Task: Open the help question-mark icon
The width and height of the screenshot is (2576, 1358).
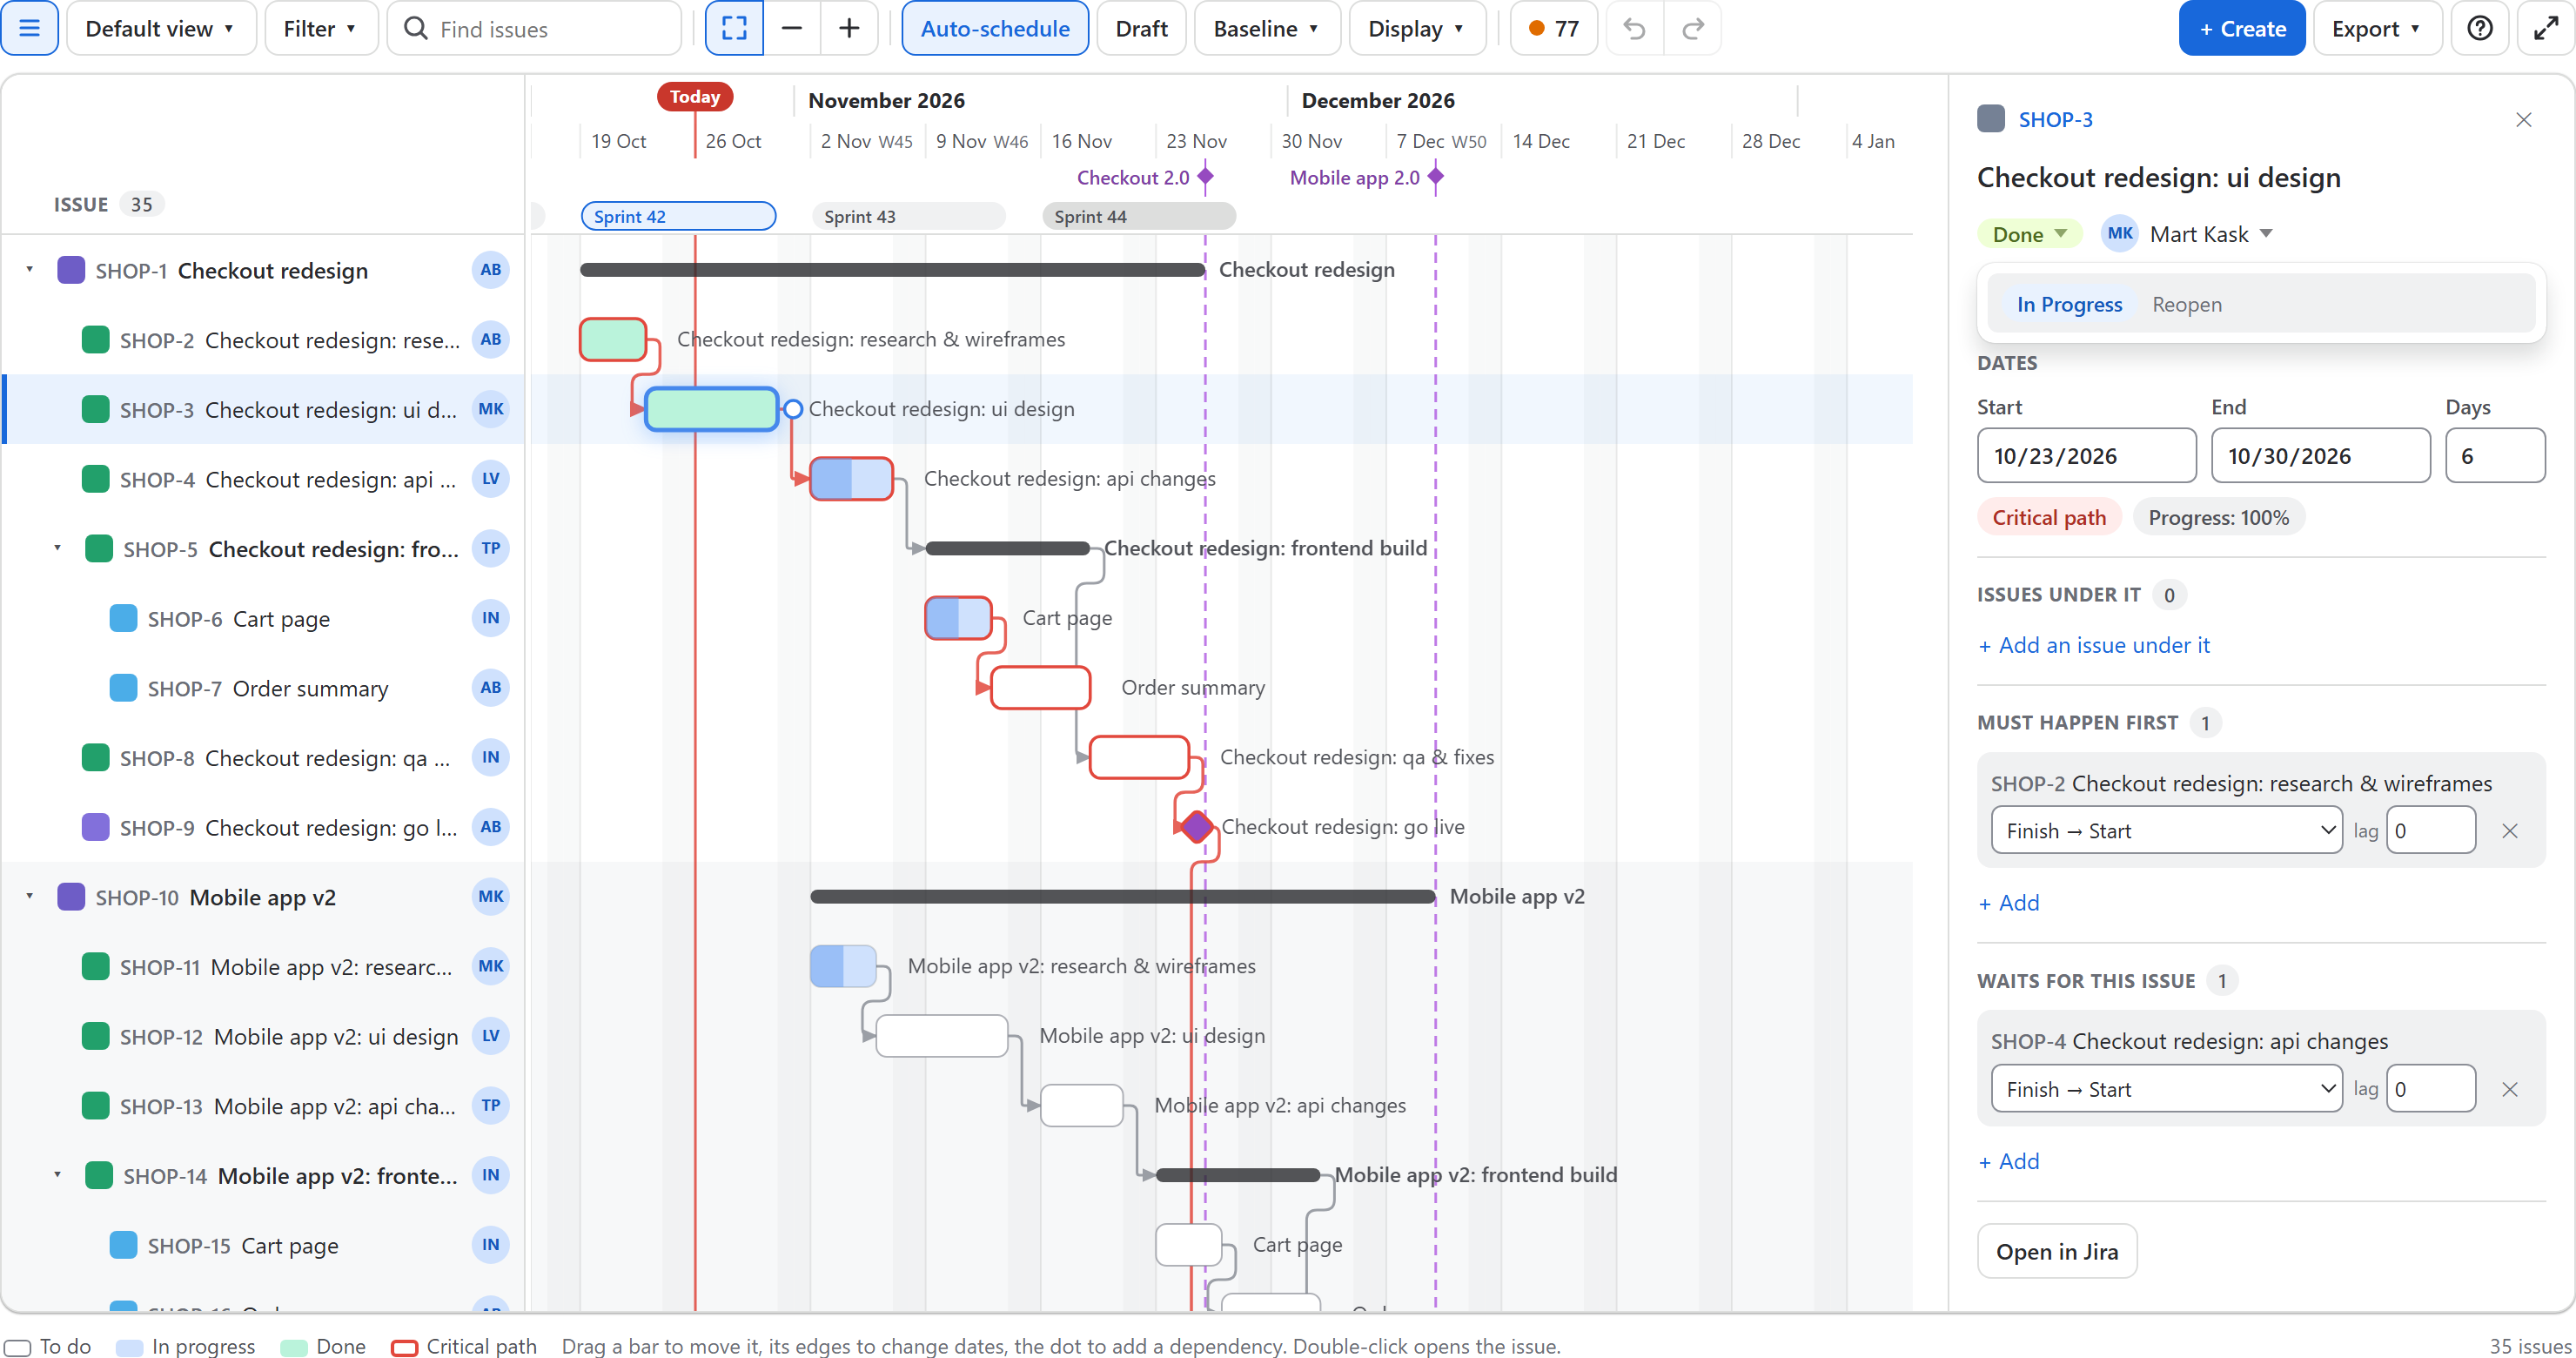Action: pyautogui.click(x=2480, y=28)
